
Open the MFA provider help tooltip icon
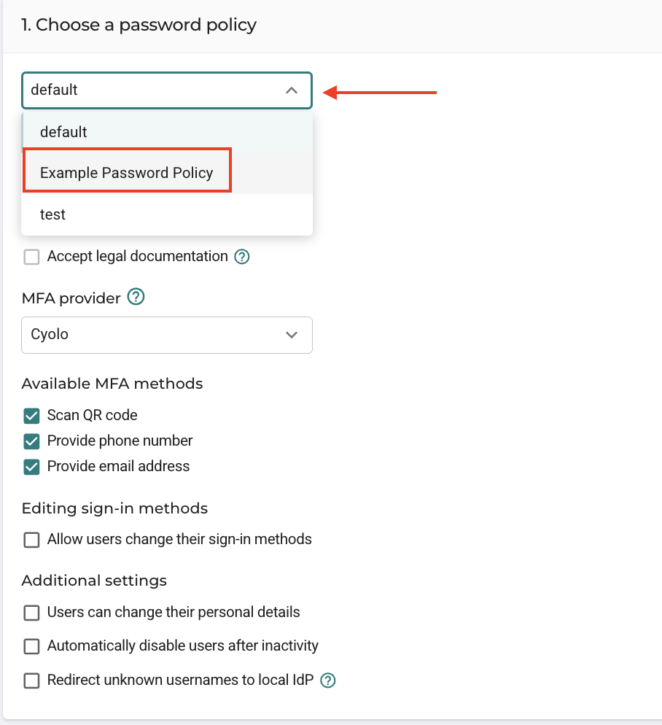(136, 297)
